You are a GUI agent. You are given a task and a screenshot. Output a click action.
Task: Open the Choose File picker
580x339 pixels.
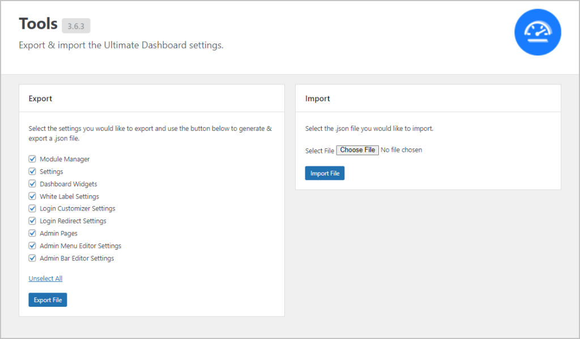[357, 150]
